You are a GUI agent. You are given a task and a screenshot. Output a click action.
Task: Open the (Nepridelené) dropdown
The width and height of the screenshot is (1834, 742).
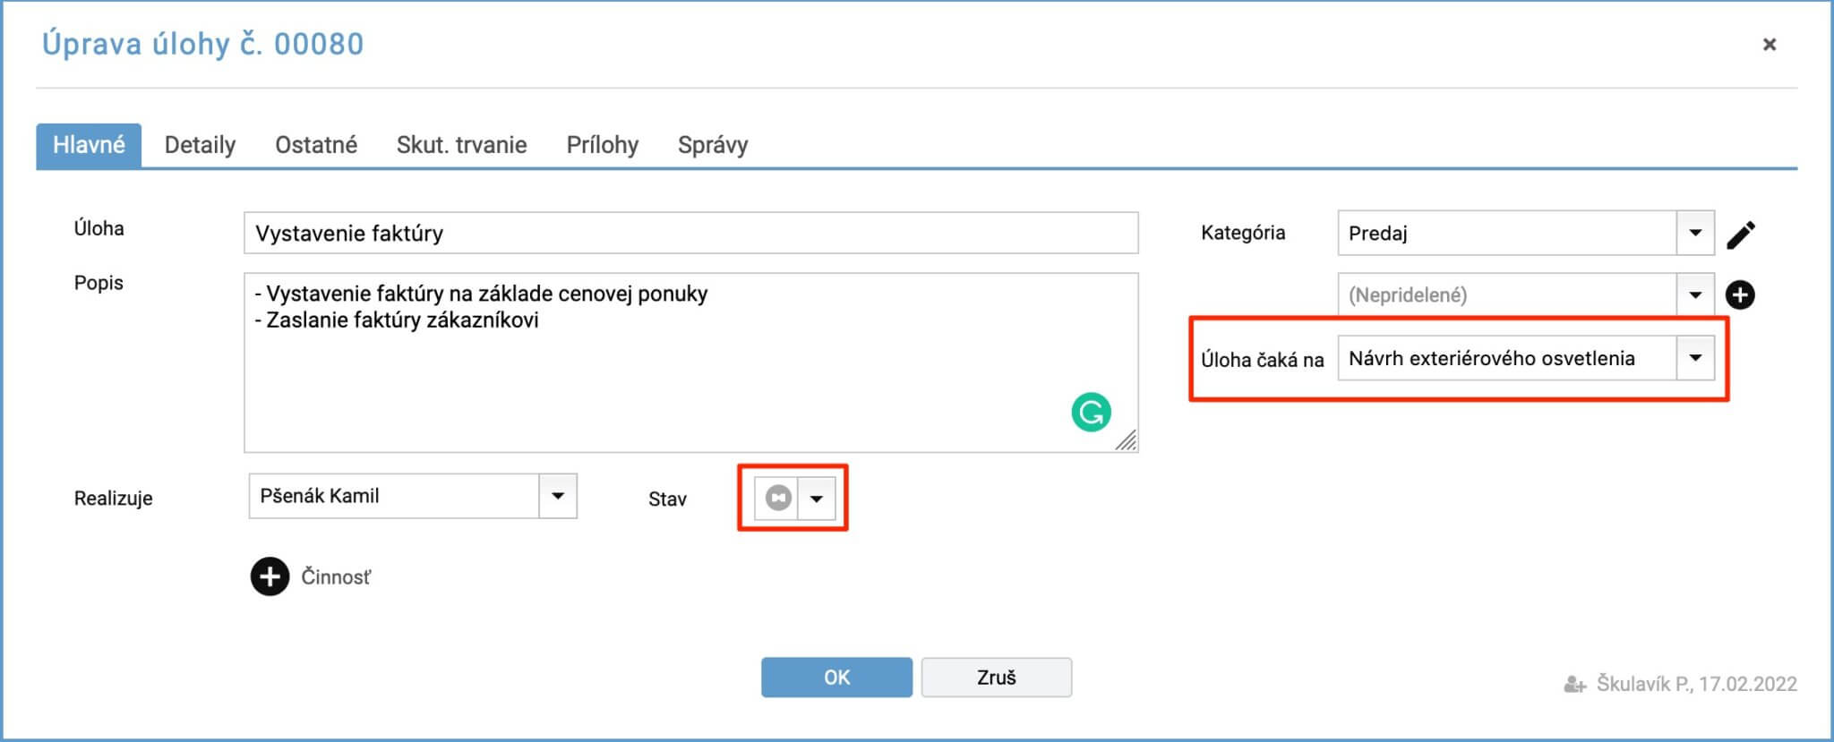tap(1695, 294)
